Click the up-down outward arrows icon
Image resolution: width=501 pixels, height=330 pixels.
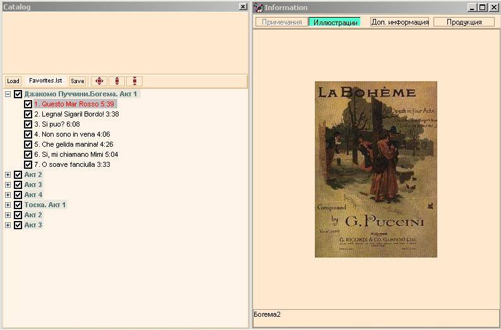[x=117, y=81]
